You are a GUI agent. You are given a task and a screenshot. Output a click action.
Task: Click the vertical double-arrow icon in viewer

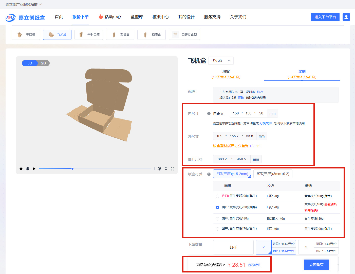pyautogui.click(x=166, y=169)
